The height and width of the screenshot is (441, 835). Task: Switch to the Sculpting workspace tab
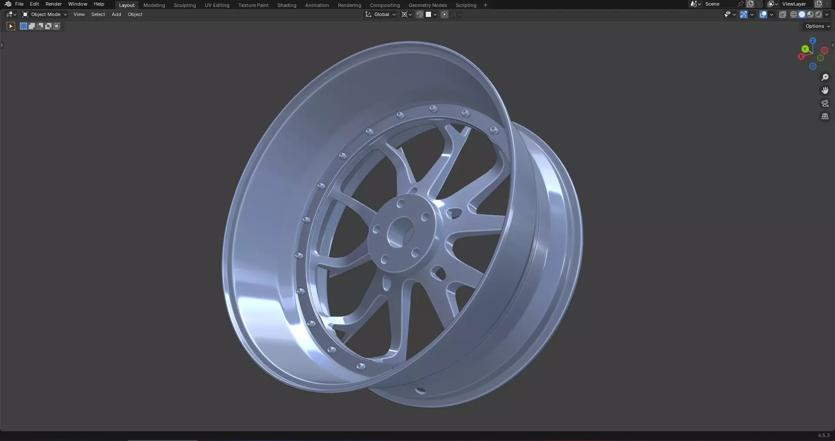(x=185, y=5)
